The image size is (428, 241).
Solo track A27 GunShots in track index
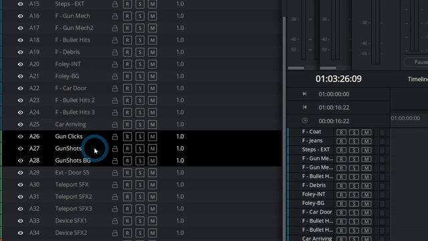click(x=140, y=149)
